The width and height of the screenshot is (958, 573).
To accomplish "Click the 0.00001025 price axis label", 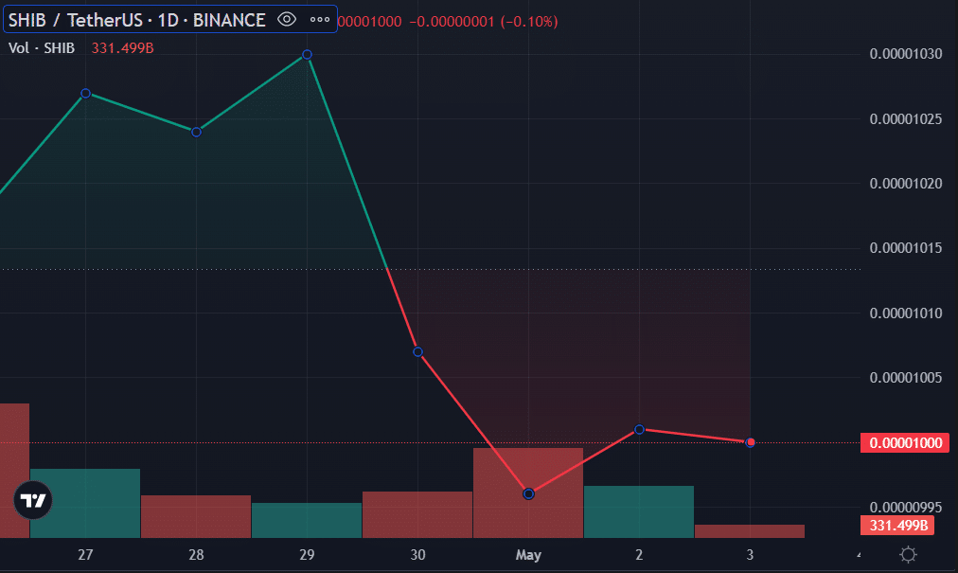I will 905,118.
